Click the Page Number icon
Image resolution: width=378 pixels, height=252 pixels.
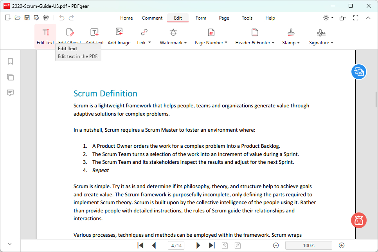pos(211,32)
